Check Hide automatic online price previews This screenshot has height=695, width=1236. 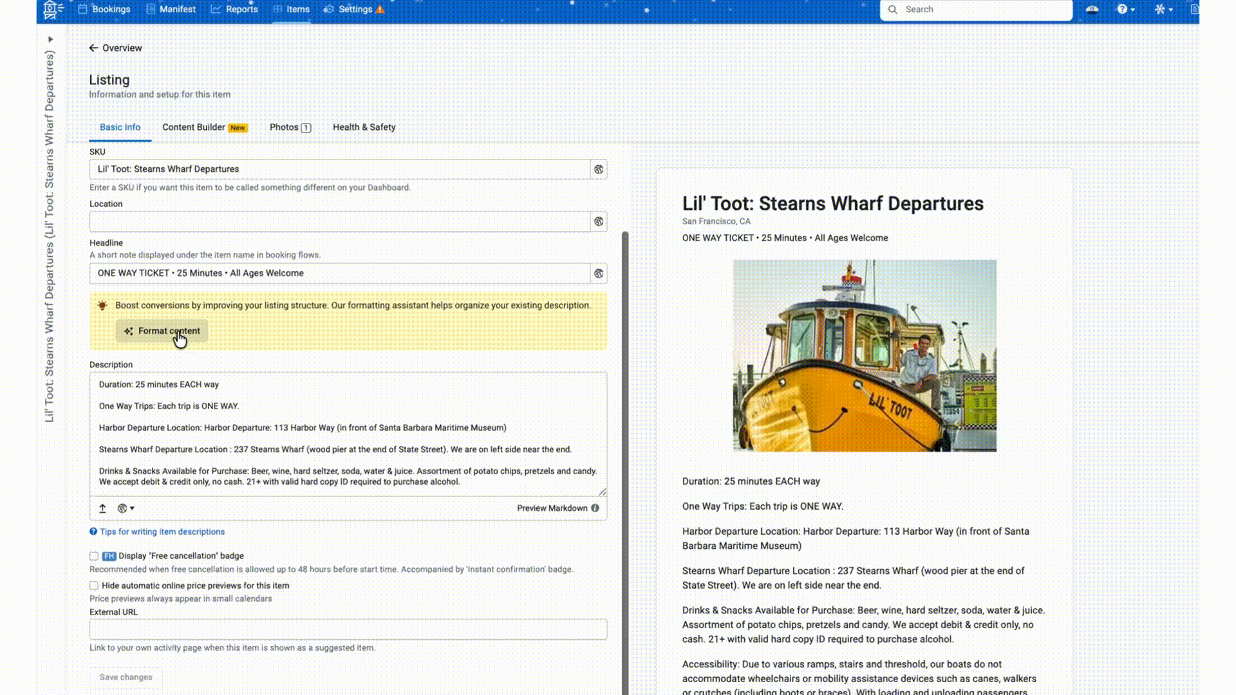tap(94, 586)
